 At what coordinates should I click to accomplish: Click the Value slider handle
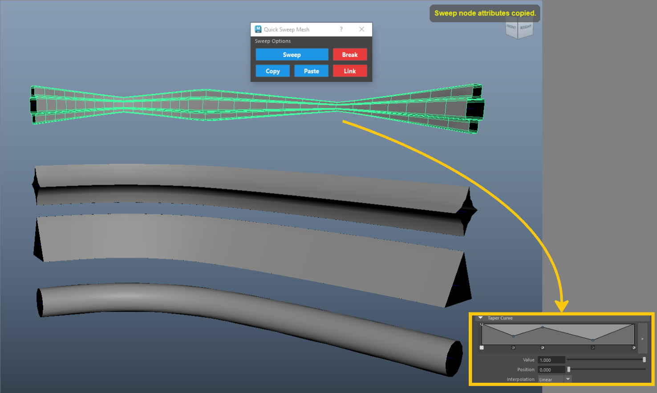tap(644, 360)
